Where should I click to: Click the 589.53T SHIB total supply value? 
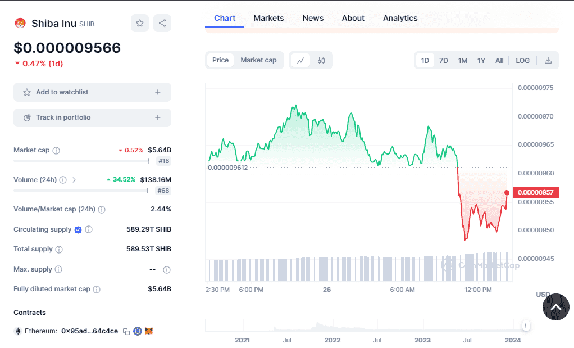click(x=149, y=249)
